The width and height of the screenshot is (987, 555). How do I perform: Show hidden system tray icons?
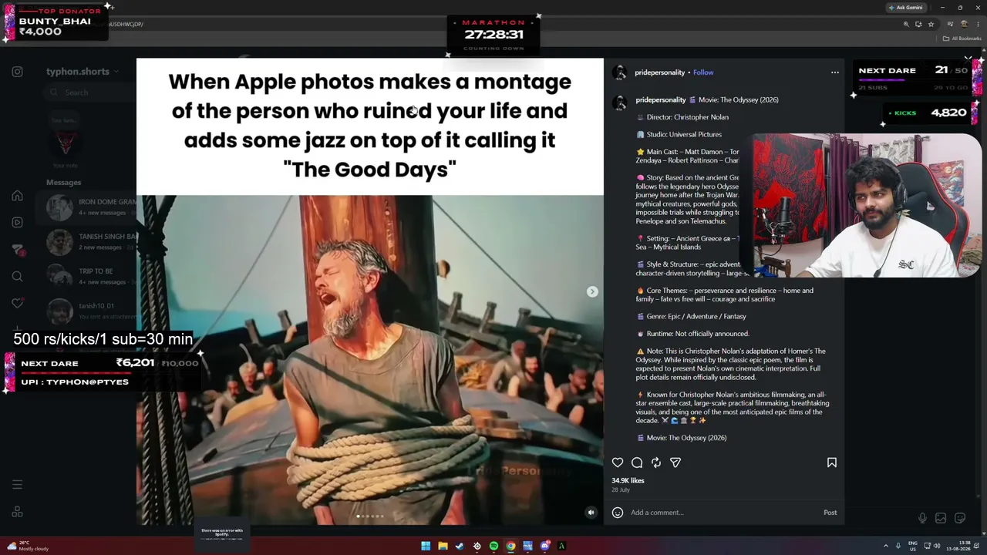(885, 547)
